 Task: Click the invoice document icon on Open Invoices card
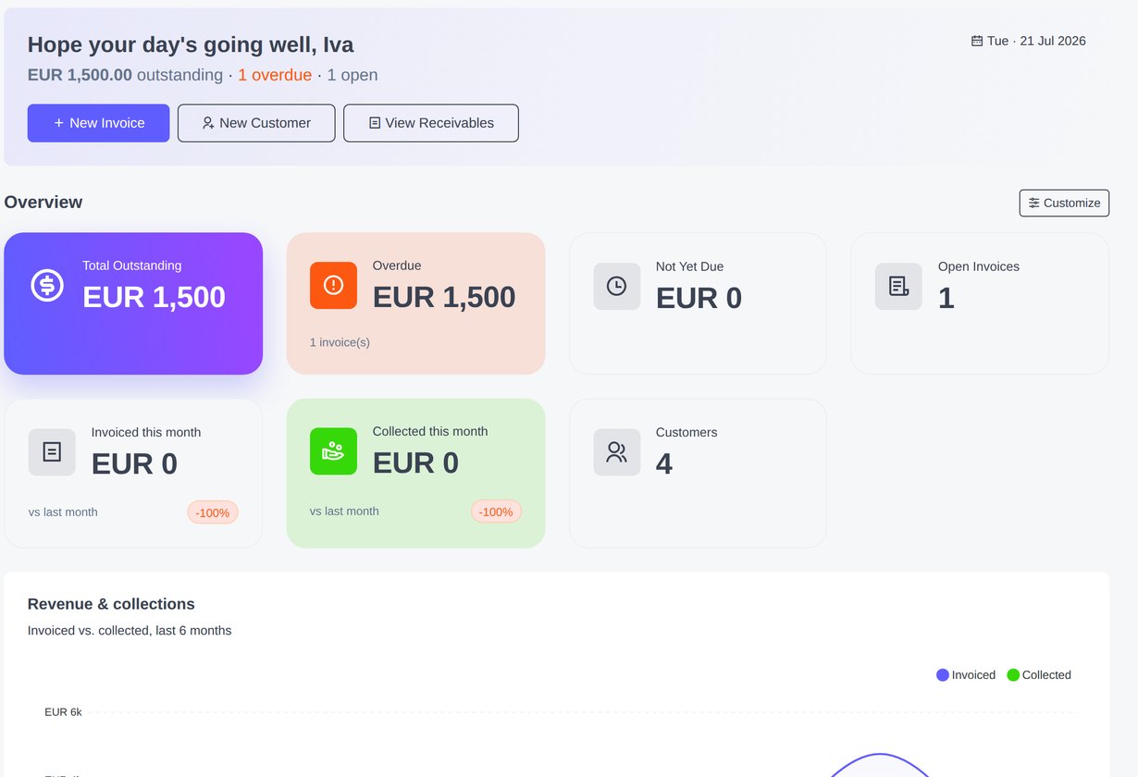[898, 286]
